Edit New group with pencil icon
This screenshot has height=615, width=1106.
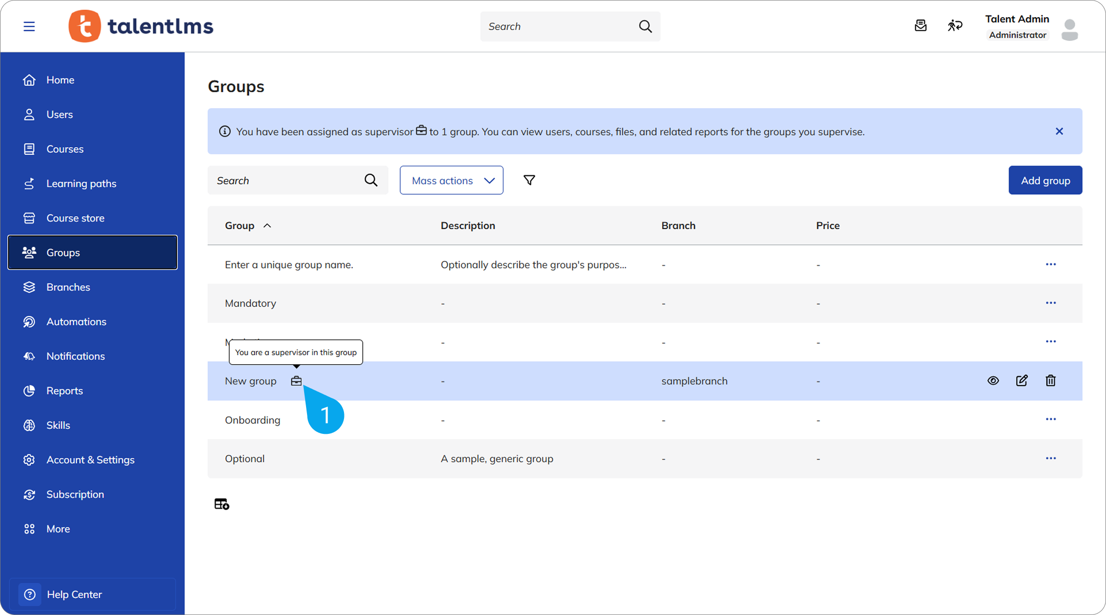coord(1022,381)
